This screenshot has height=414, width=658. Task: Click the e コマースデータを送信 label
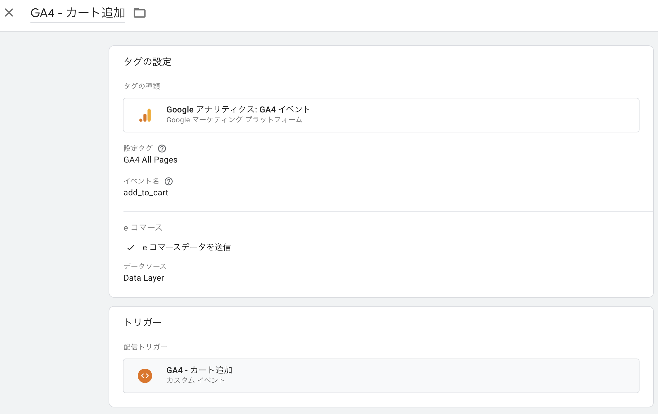(187, 247)
